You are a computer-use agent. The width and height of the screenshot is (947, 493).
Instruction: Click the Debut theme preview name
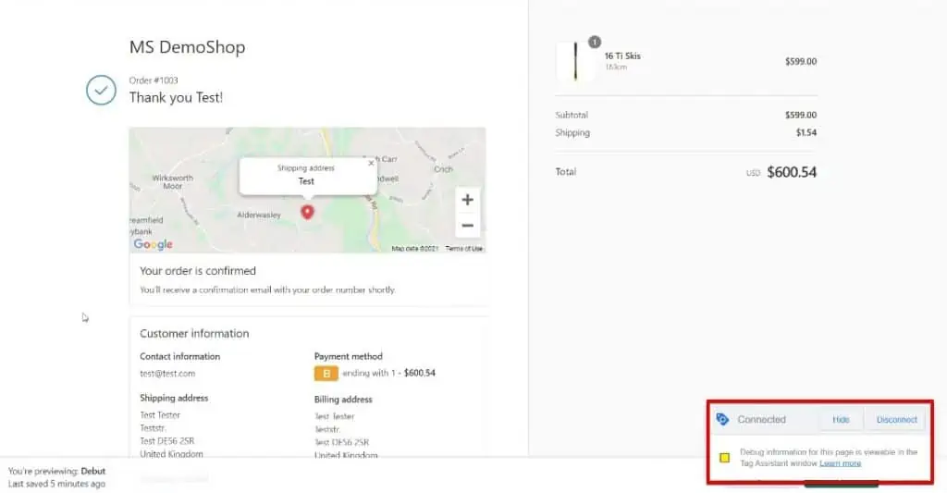pos(93,471)
